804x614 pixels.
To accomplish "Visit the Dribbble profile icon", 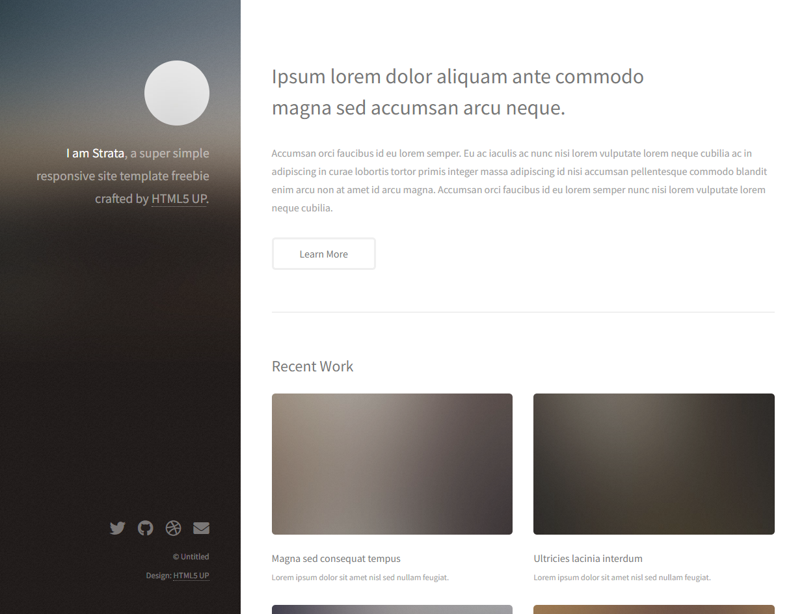I will [x=173, y=528].
